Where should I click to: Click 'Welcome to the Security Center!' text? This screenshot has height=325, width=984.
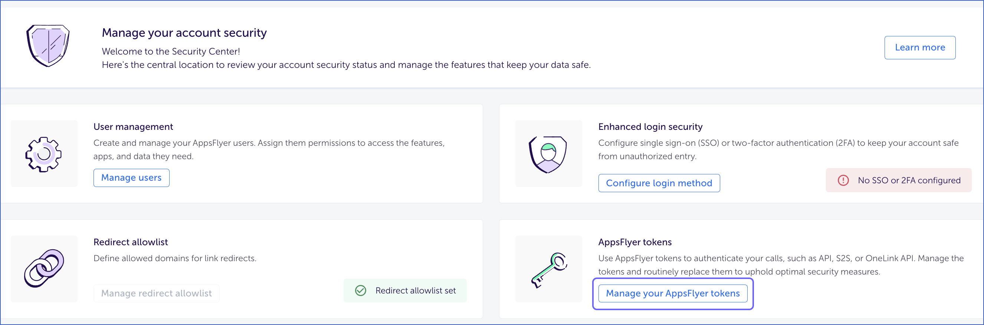coord(171,52)
